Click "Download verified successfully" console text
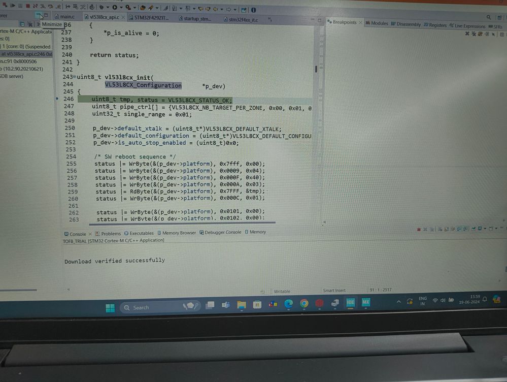This screenshot has width=507, height=382. pos(115,261)
